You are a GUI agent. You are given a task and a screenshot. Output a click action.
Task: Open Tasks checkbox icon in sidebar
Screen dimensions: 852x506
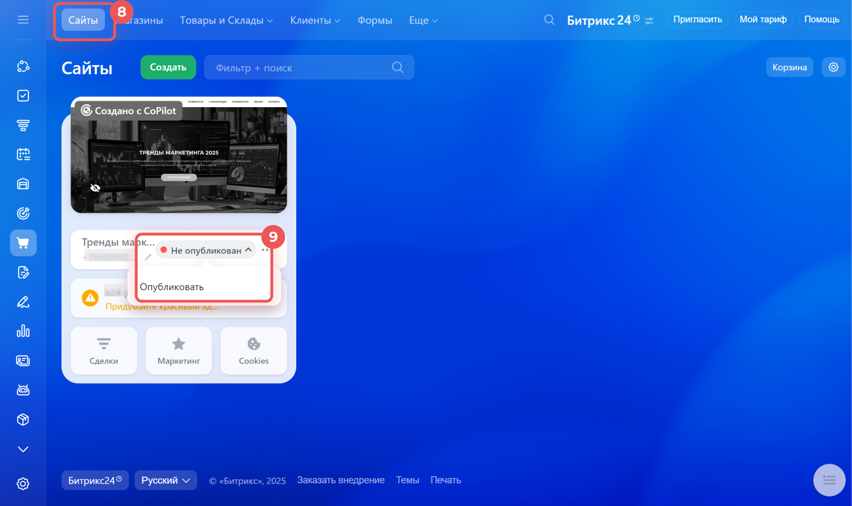(23, 96)
